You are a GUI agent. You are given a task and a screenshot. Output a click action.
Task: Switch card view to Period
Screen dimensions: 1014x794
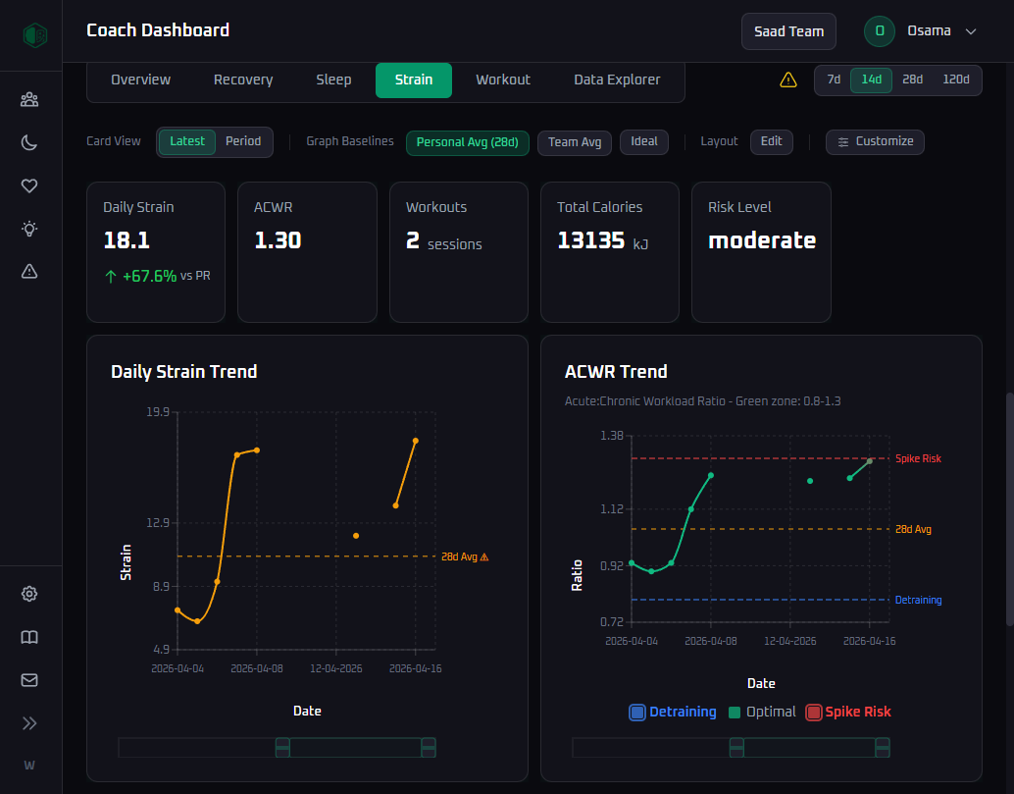243,141
